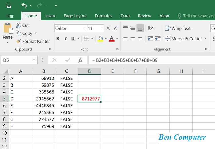Open the Underline style dropdown arrow
Image resolution: width=215 pixels, height=149 pixels.
pyautogui.click(x=79, y=39)
